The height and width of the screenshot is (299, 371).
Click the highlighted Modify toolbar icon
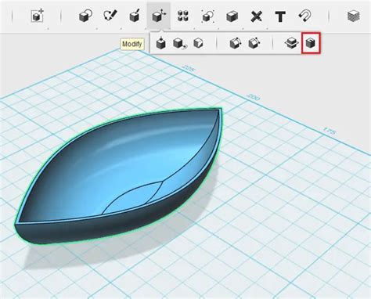pyautogui.click(x=159, y=16)
